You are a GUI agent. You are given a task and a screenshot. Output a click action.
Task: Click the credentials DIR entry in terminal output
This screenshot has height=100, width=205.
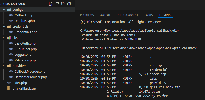[125, 70]
